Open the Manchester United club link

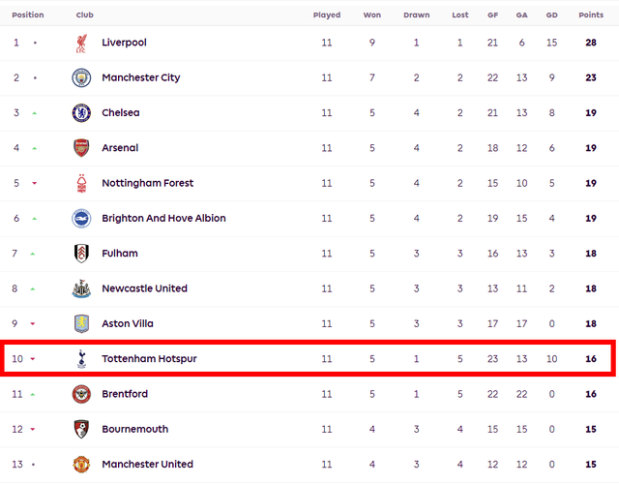(147, 464)
